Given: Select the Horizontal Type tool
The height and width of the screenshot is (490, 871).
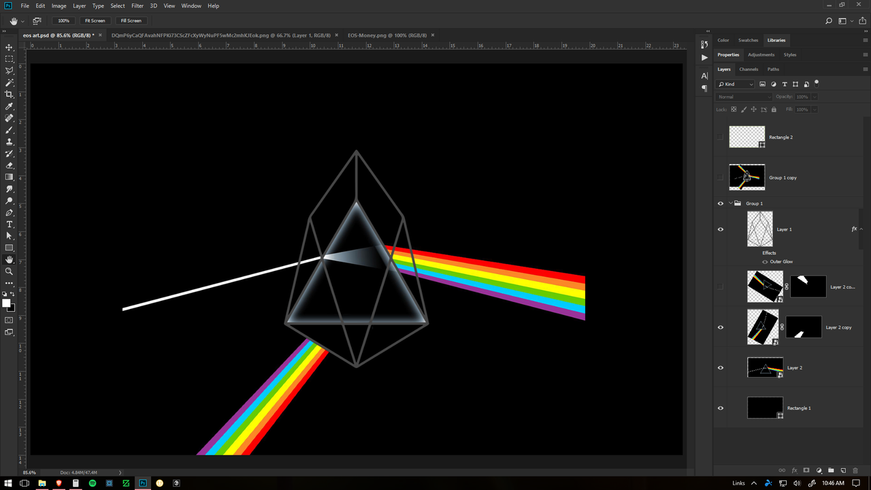Looking at the screenshot, I should 9,224.
